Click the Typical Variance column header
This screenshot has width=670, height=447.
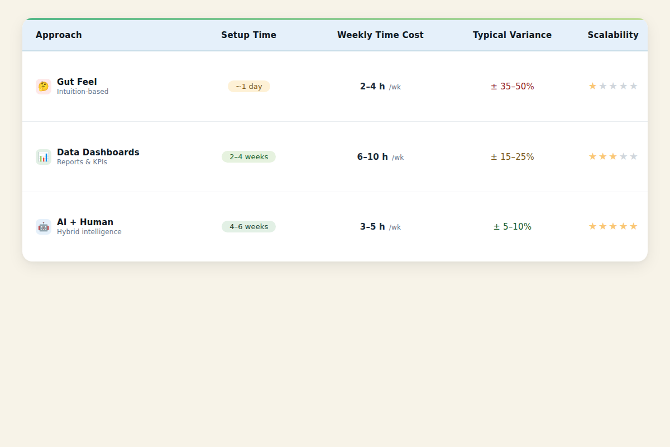pos(512,35)
